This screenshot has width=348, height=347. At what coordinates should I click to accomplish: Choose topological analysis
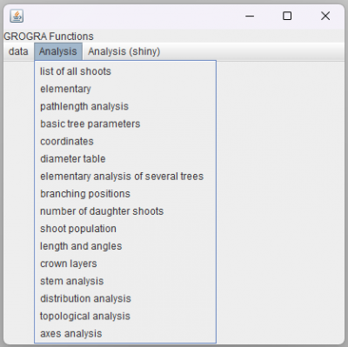pos(125,316)
